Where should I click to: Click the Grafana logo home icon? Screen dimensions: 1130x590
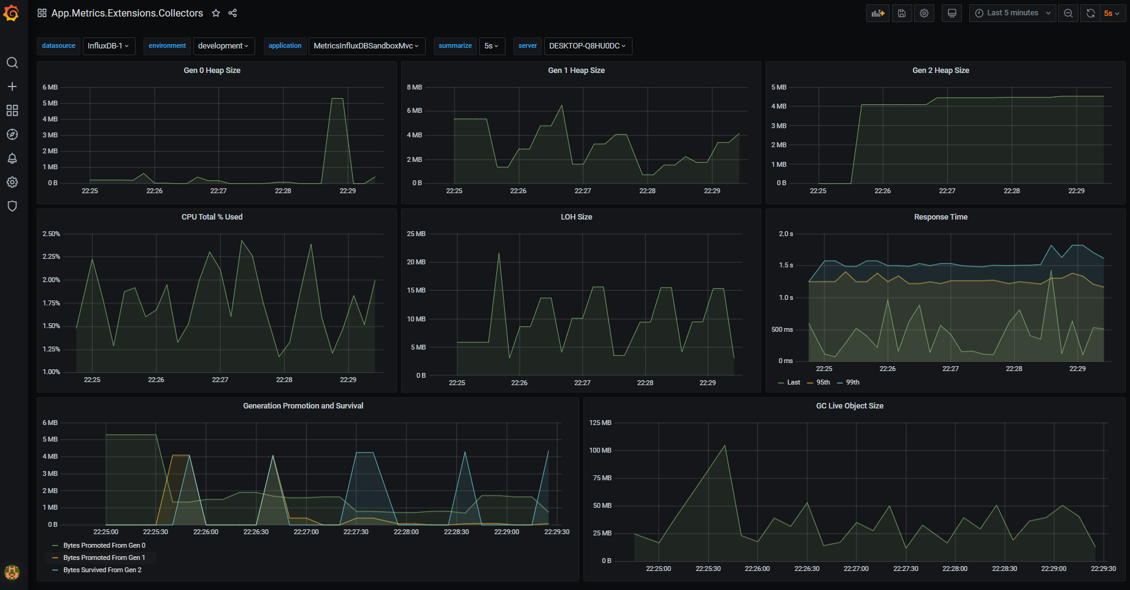(12, 13)
